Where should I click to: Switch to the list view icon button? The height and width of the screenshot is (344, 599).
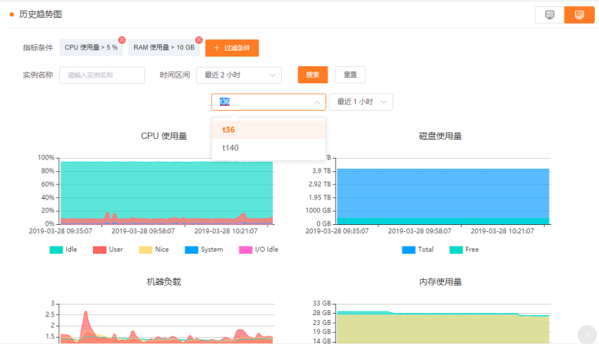pyautogui.click(x=550, y=15)
